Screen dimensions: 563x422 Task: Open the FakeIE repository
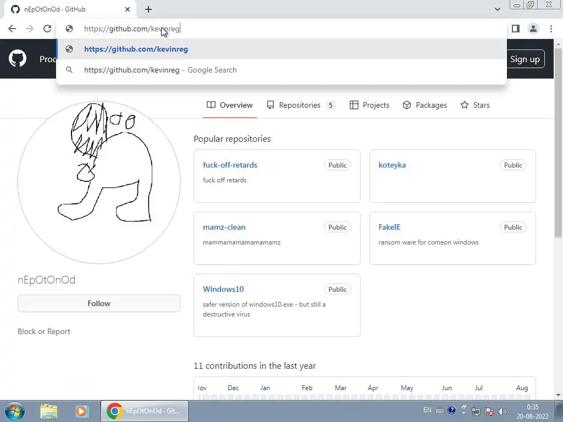389,227
